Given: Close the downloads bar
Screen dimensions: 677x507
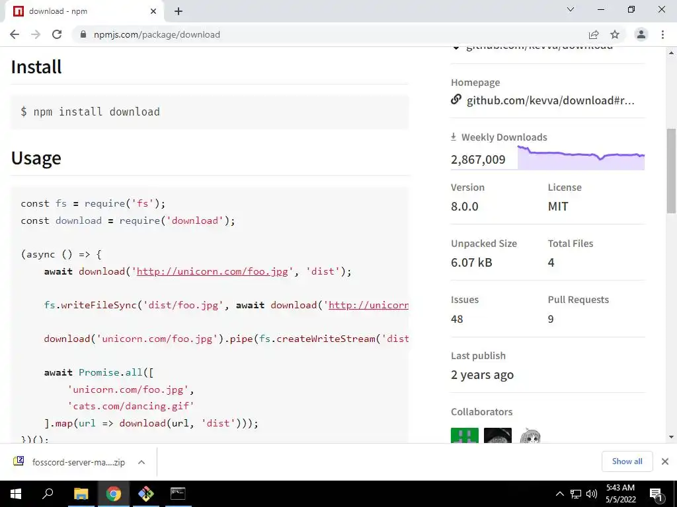Looking at the screenshot, I should pos(665,461).
